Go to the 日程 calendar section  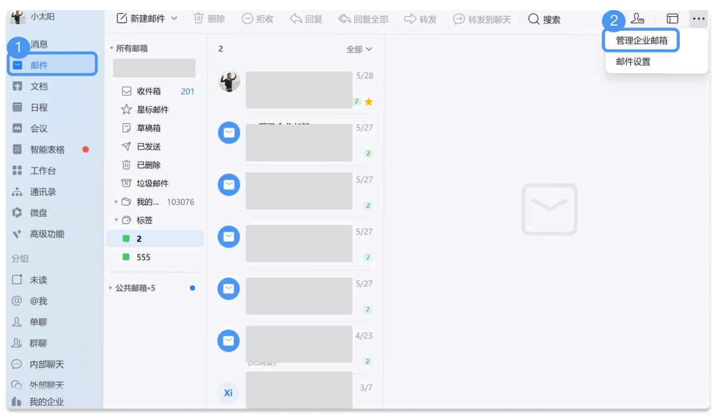(39, 107)
